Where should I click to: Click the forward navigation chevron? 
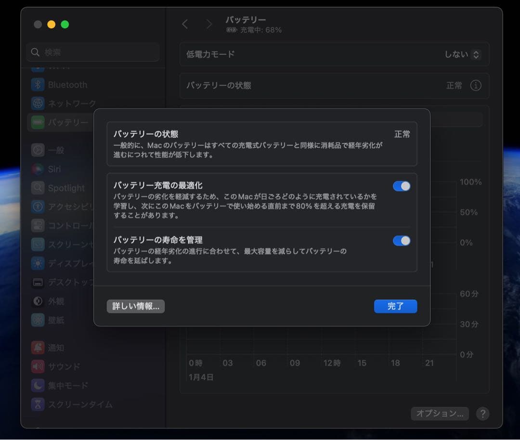point(209,24)
